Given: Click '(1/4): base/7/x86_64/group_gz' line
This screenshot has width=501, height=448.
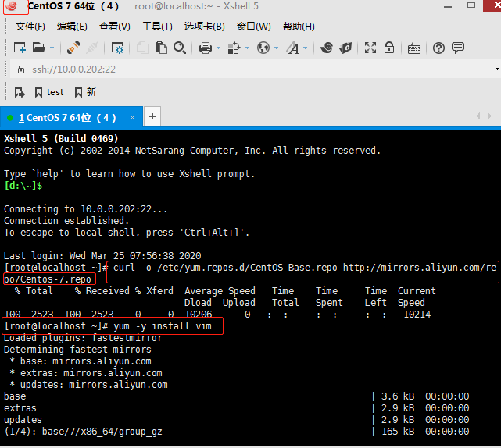Looking at the screenshot, I should click(x=83, y=432).
